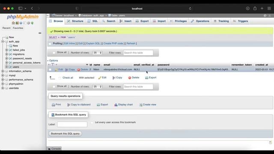Image resolution: width=274 pixels, height=154 pixels.
Task: Expand the information_schema database node
Action: [x=3, y=71]
